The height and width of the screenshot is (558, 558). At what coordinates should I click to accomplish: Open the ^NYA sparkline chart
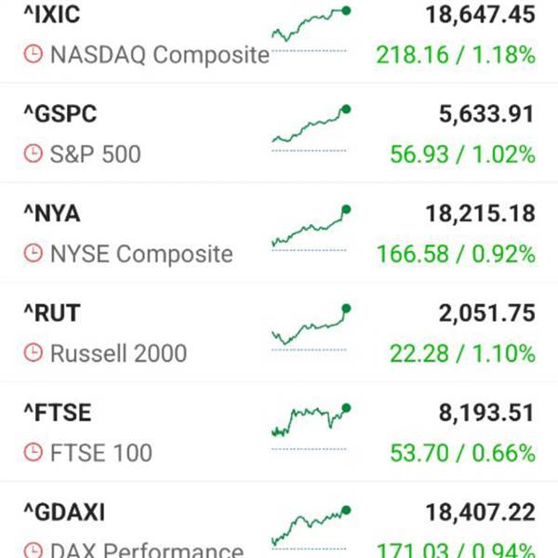click(x=312, y=228)
